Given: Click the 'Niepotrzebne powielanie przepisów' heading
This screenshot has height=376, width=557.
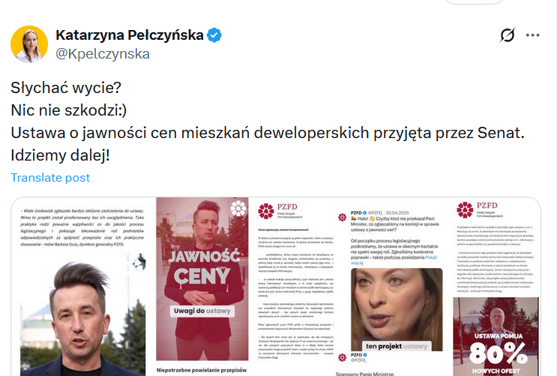Looking at the screenshot, I should tap(202, 370).
